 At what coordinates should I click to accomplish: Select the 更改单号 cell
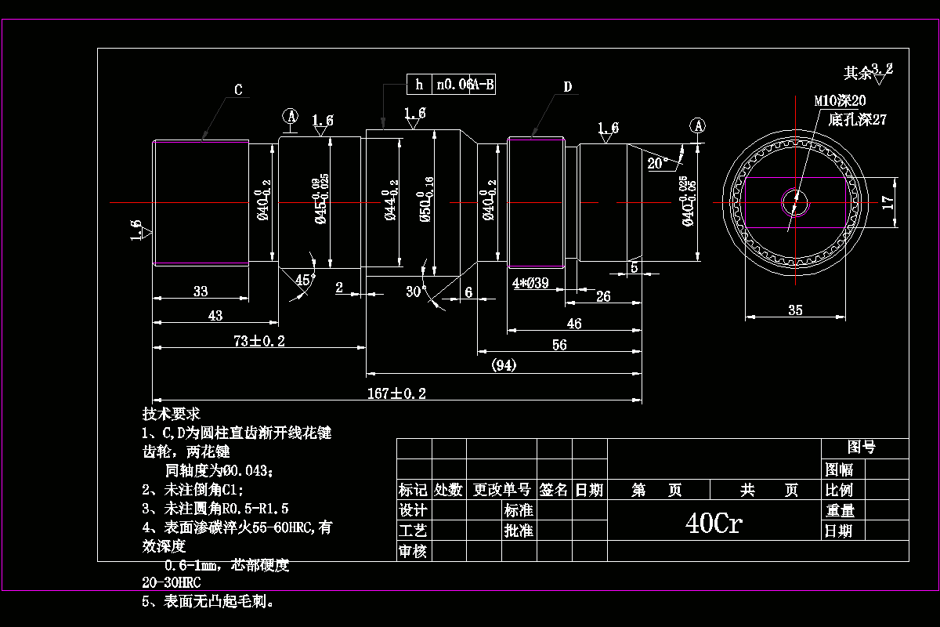[x=502, y=490]
